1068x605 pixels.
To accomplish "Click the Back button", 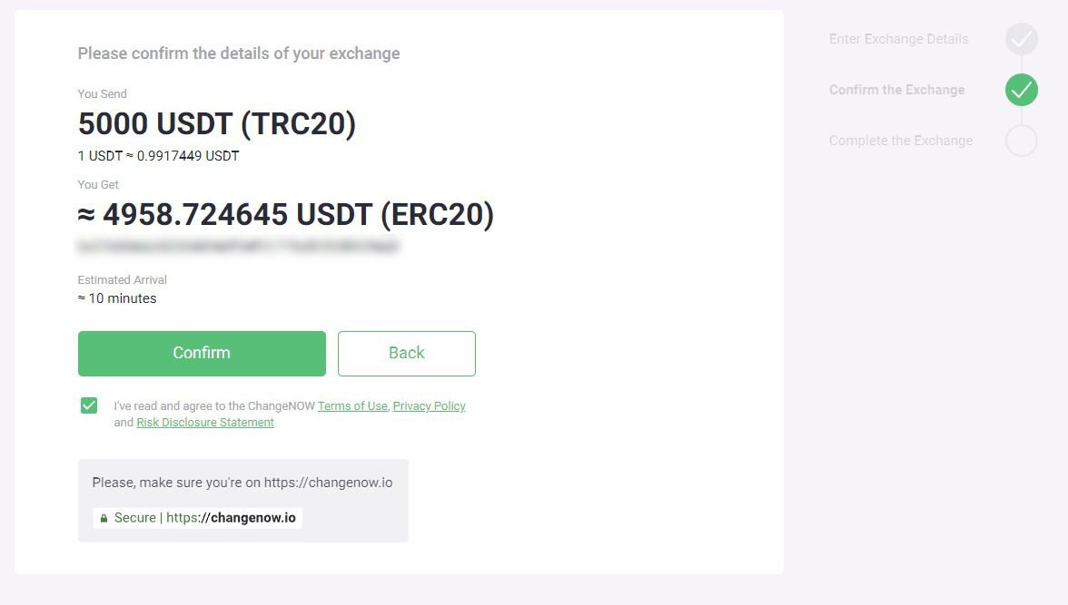I will [x=406, y=353].
